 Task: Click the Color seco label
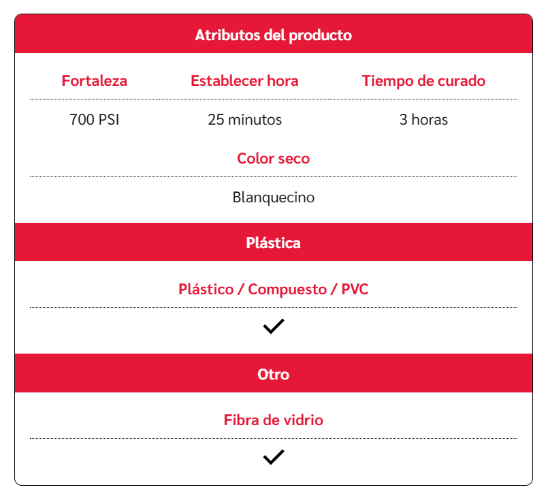[x=273, y=158]
